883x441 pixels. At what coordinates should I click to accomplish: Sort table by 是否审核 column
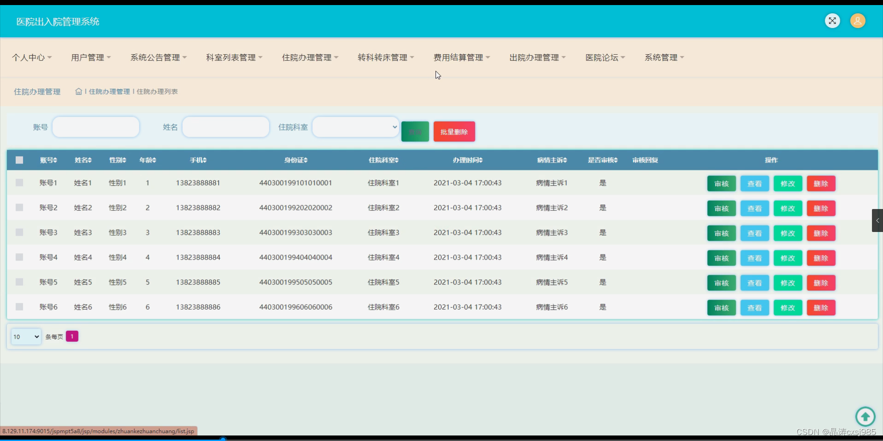click(602, 160)
